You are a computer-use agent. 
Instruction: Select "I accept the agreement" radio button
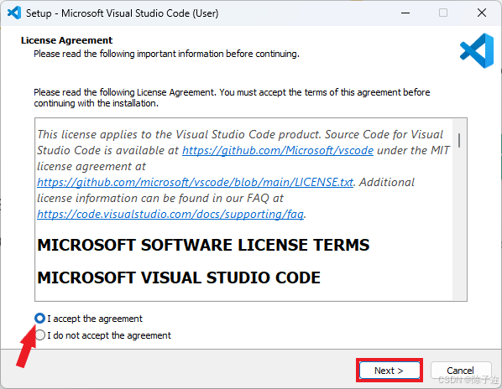coord(40,319)
